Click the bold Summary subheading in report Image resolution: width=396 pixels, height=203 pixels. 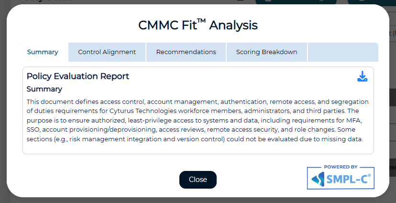point(44,89)
